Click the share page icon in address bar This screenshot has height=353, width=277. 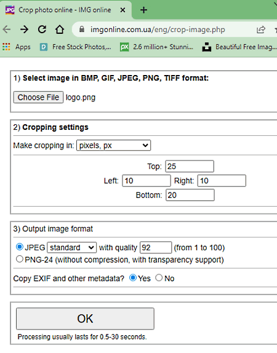click(x=261, y=30)
